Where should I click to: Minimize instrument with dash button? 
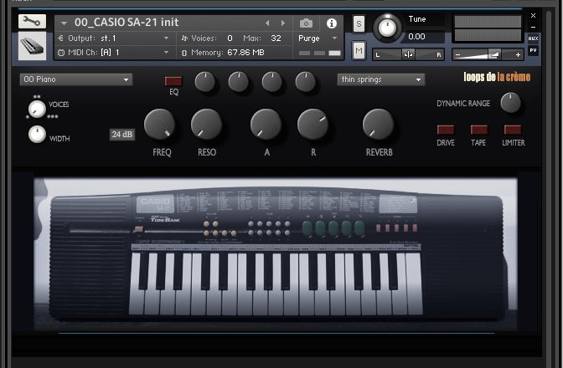533,27
